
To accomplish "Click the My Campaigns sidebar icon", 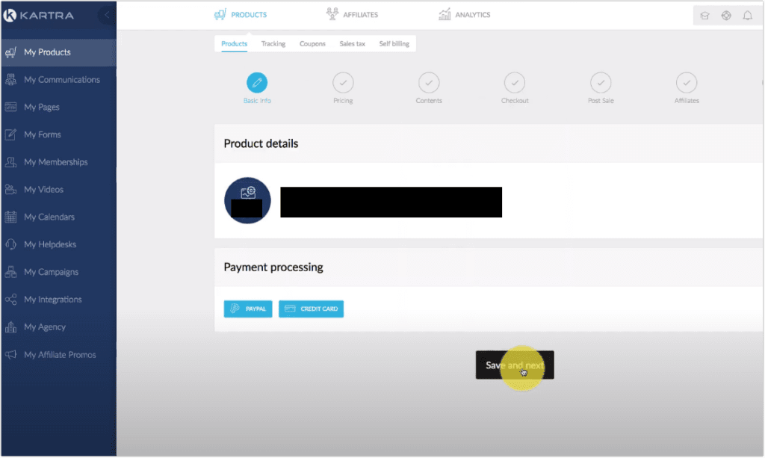I will coord(10,272).
